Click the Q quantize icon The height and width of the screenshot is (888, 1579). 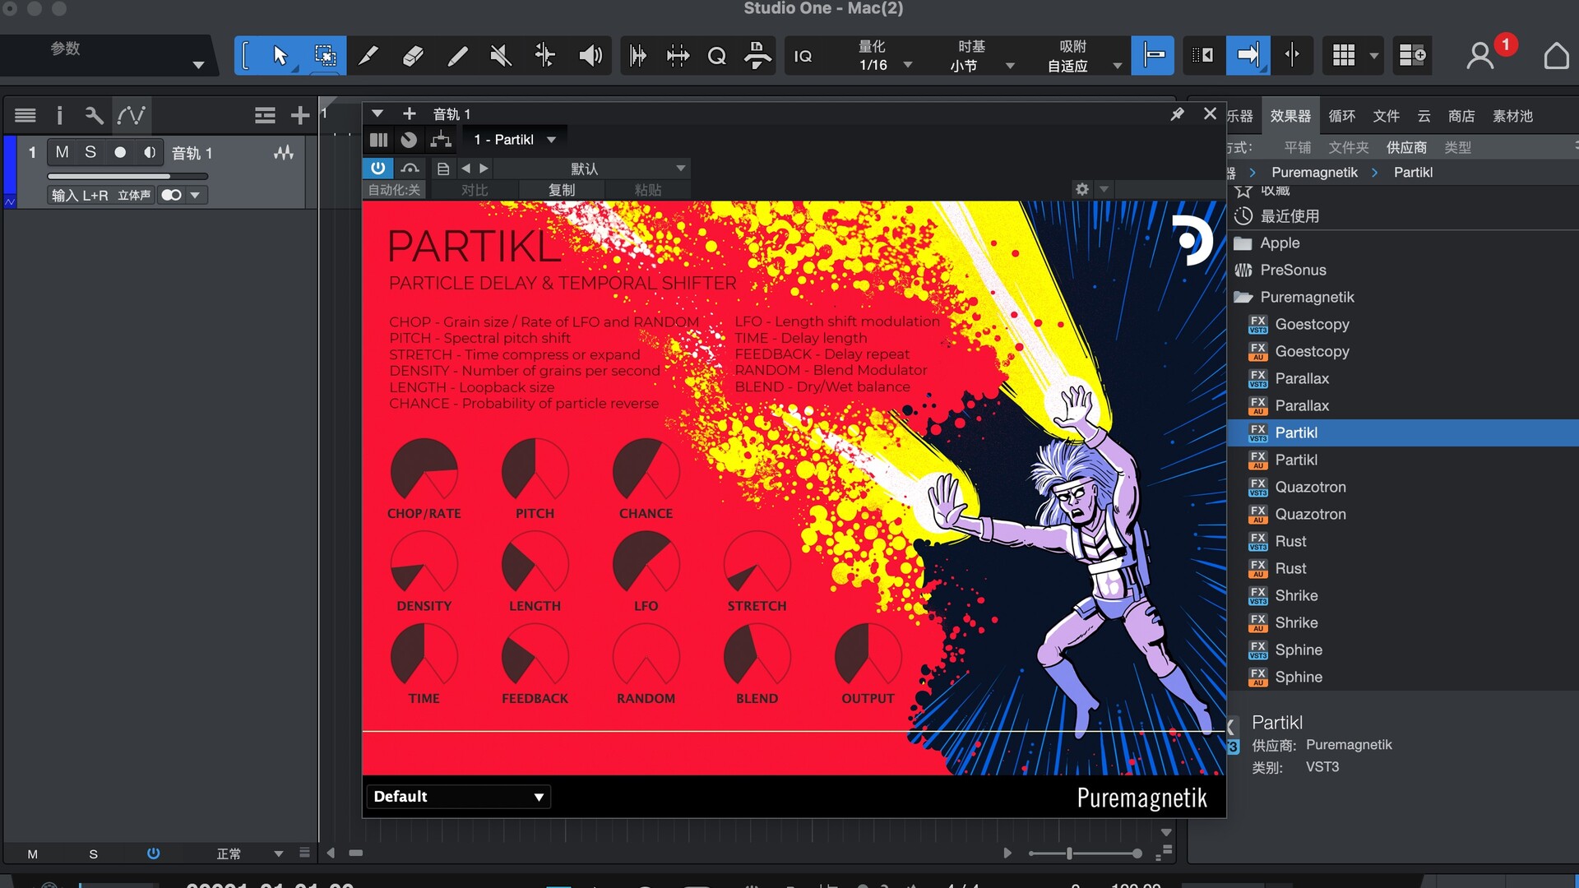[716, 56]
